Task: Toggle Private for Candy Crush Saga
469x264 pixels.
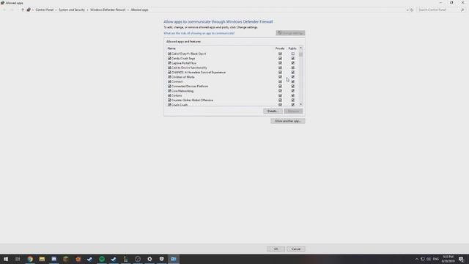Action: coord(280,59)
